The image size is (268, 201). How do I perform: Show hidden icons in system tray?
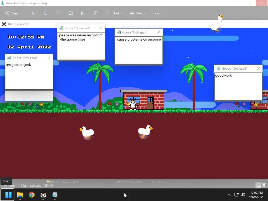click(229, 195)
